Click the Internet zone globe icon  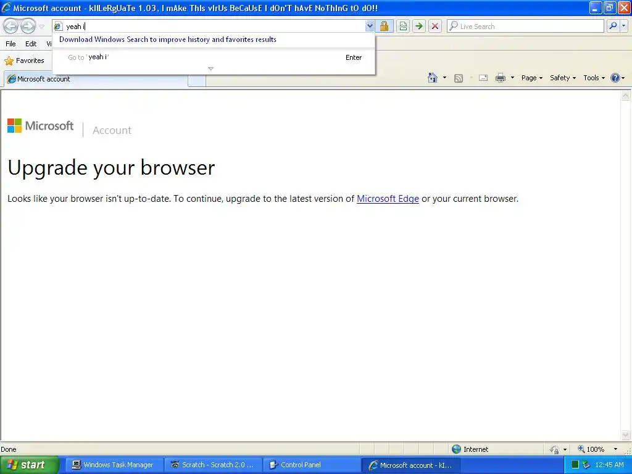click(456, 449)
